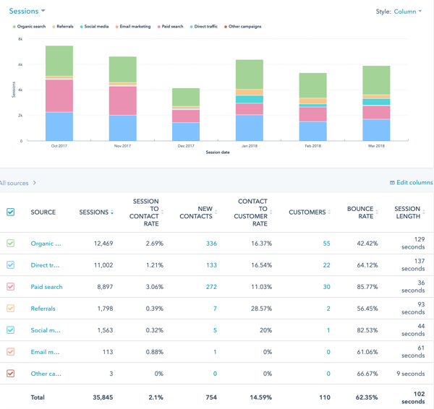Open the Style Column dropdown
The width and height of the screenshot is (434, 409).
407,12
